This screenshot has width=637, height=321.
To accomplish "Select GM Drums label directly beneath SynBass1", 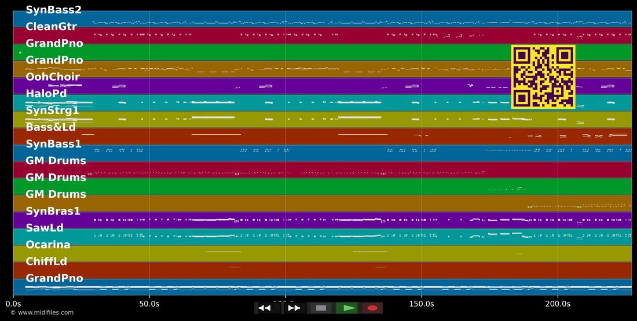I will point(56,161).
